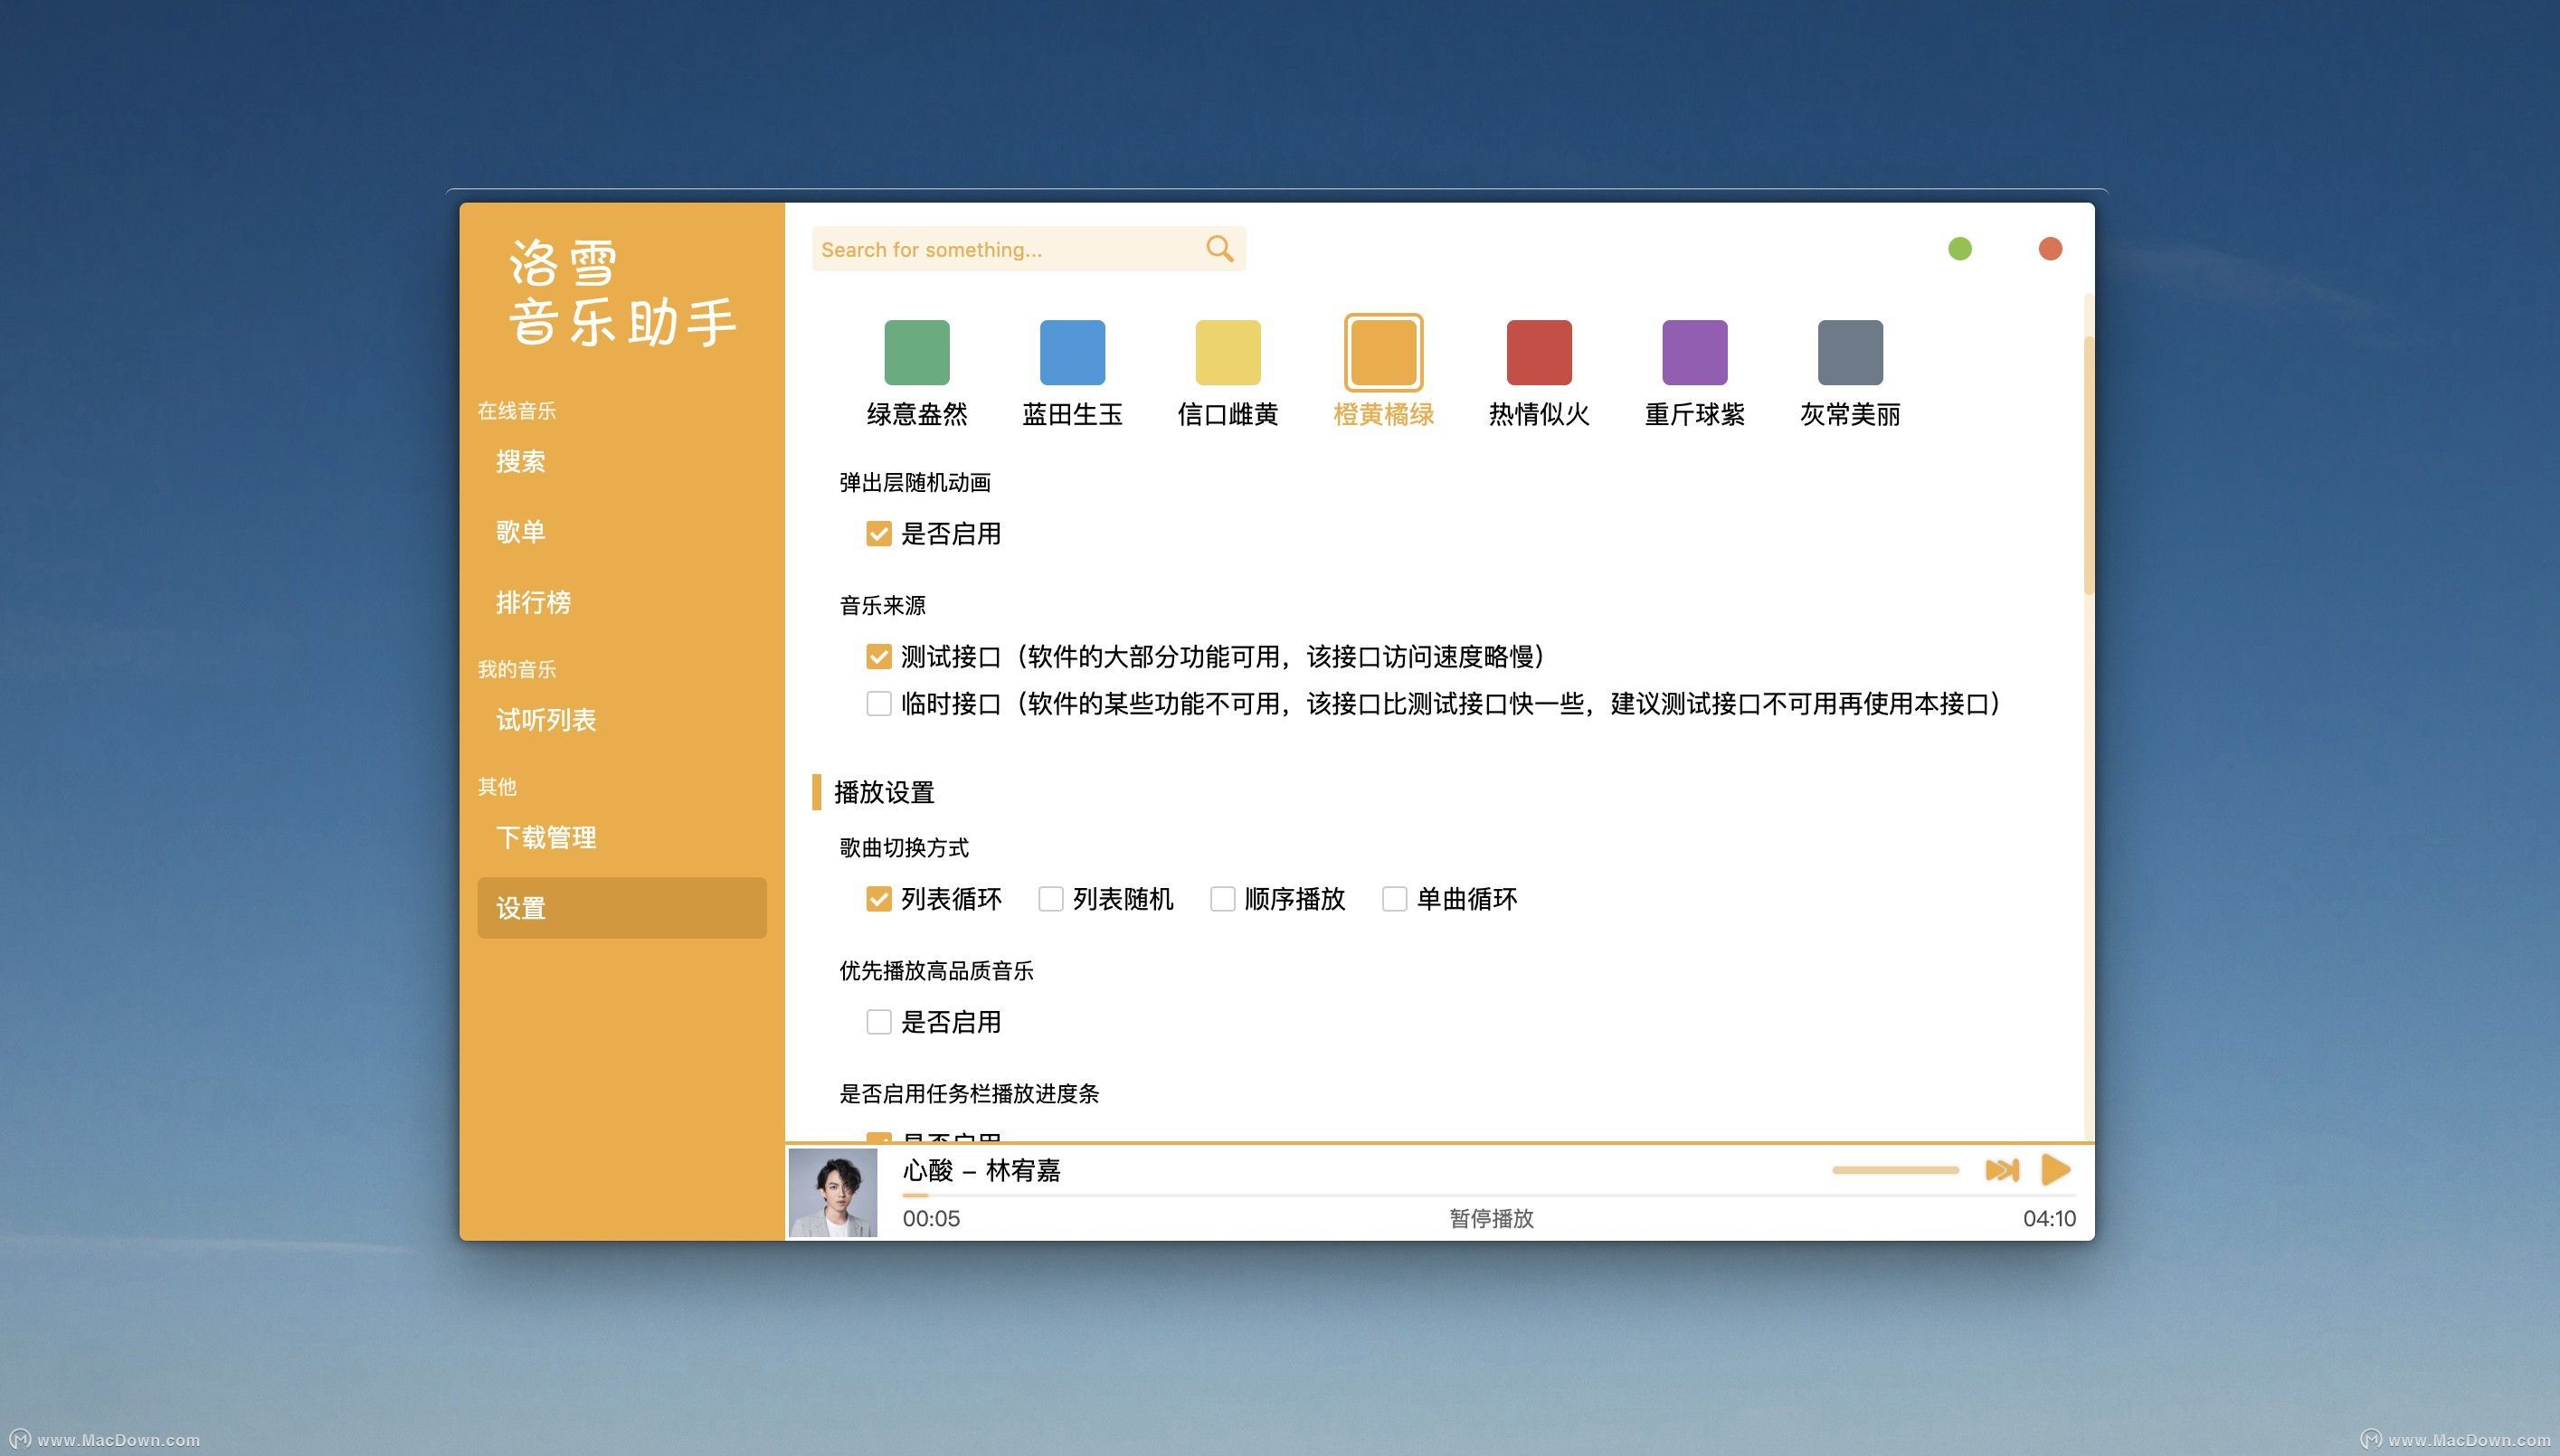Select the gray 灰常美丽 theme swatch
Image resolution: width=2560 pixels, height=1456 pixels.
(1849, 352)
